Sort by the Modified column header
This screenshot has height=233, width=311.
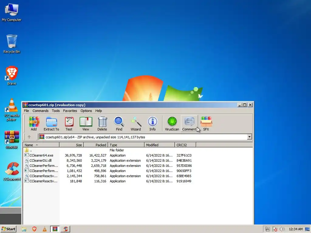[x=160, y=145]
